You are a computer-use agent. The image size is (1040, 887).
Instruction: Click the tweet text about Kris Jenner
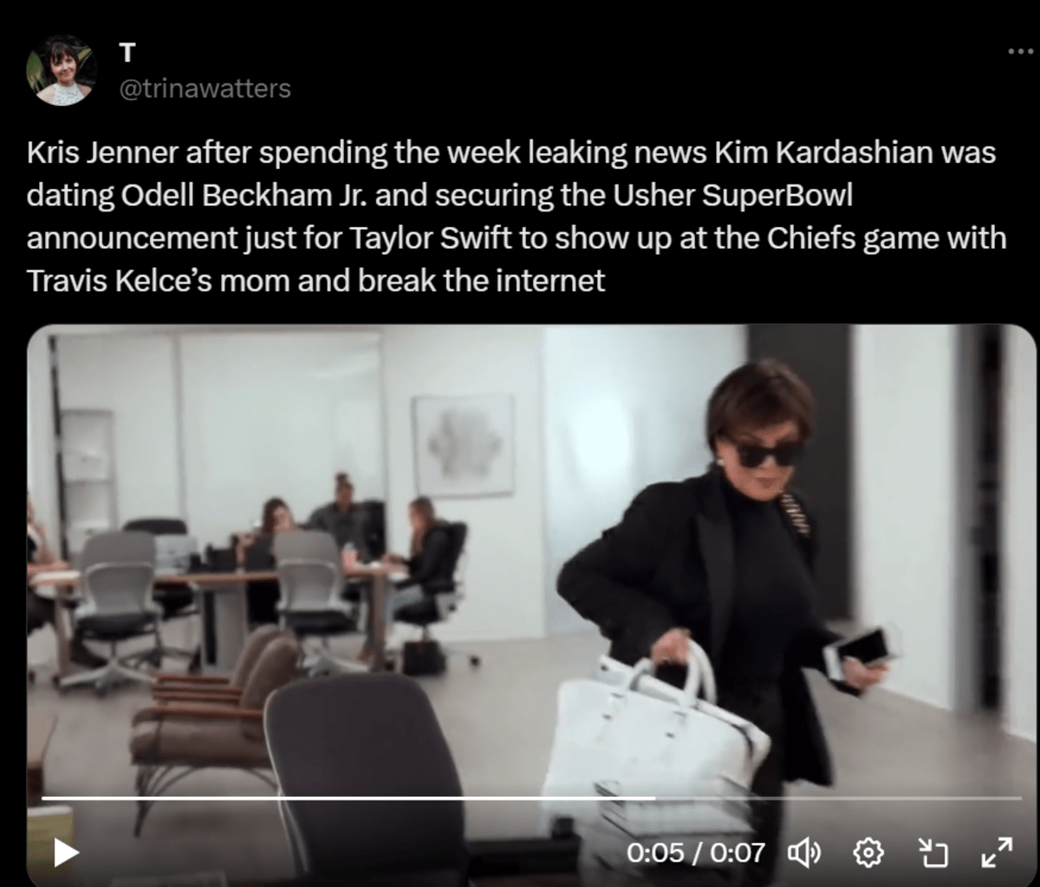pyautogui.click(x=517, y=217)
